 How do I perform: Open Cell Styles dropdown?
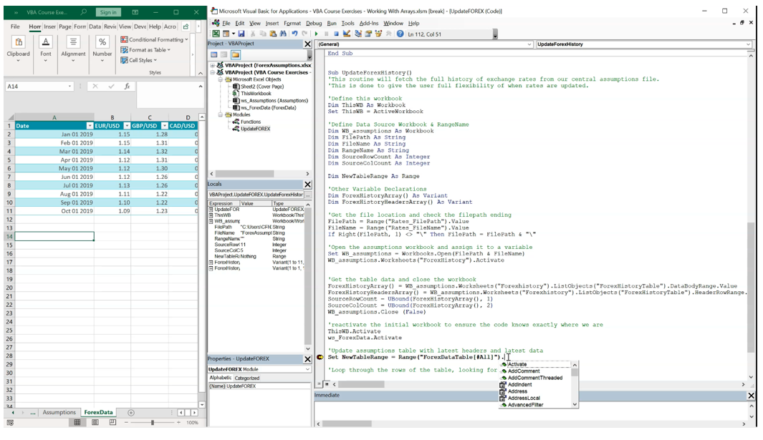139,60
